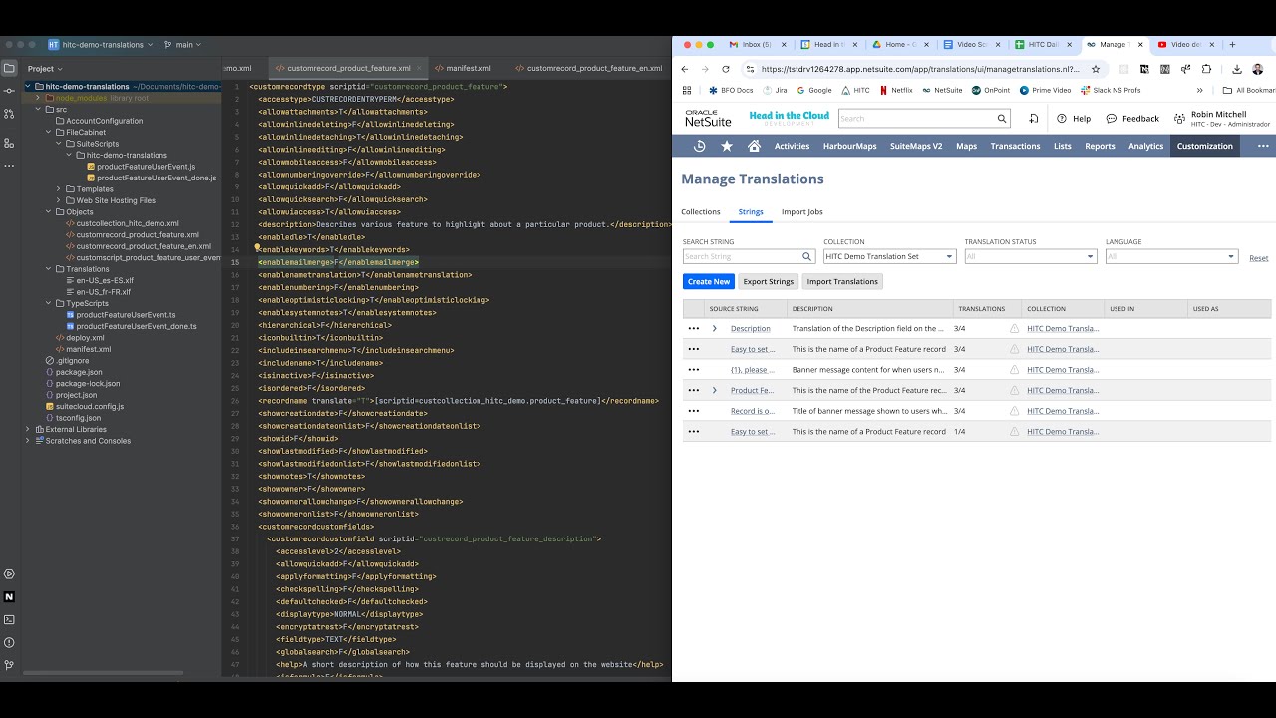Image resolution: width=1276 pixels, height=718 pixels.
Task: Open custcollection_hitc_demo.xml in tree
Action: tap(121, 223)
